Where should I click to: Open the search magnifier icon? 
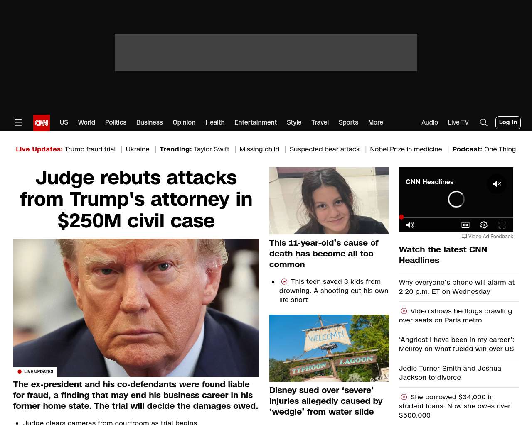pyautogui.click(x=484, y=122)
